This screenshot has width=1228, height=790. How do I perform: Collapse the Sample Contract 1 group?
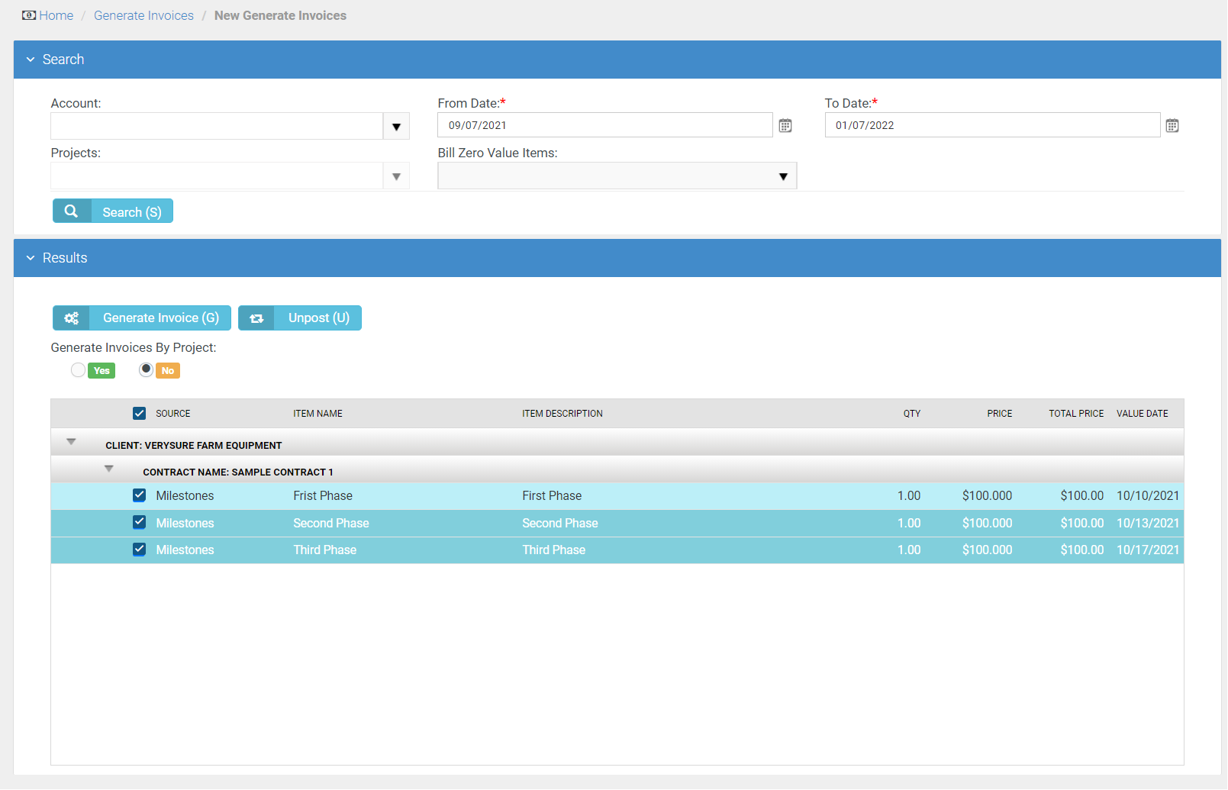109,469
